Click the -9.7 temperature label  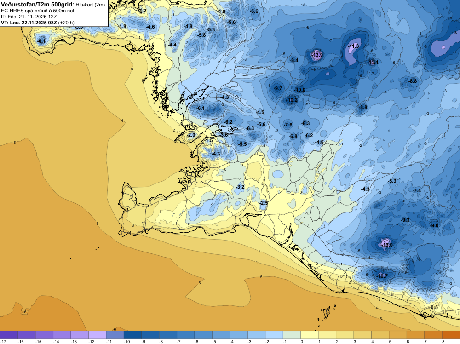click(277, 88)
